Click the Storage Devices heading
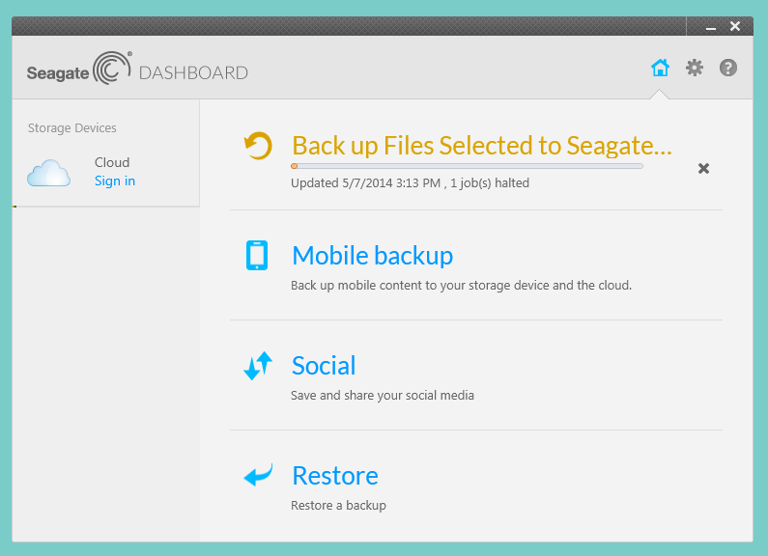Image resolution: width=768 pixels, height=556 pixels. point(71,128)
